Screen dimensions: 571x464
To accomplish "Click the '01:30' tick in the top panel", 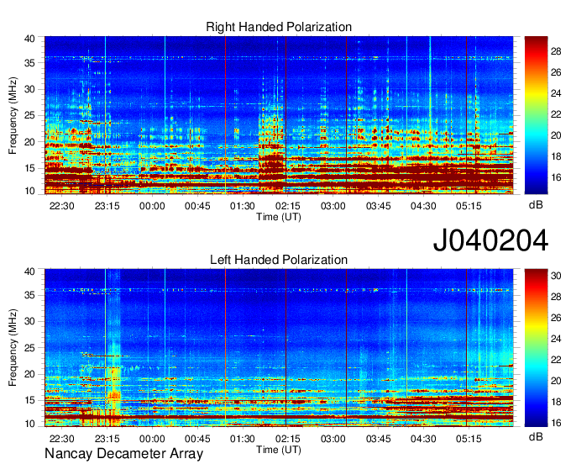I will tap(243, 206).
